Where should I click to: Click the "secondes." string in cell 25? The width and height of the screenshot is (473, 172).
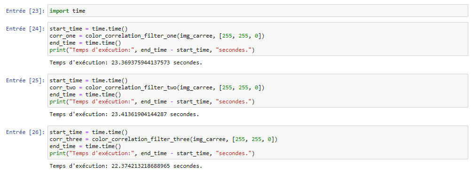tap(234, 102)
